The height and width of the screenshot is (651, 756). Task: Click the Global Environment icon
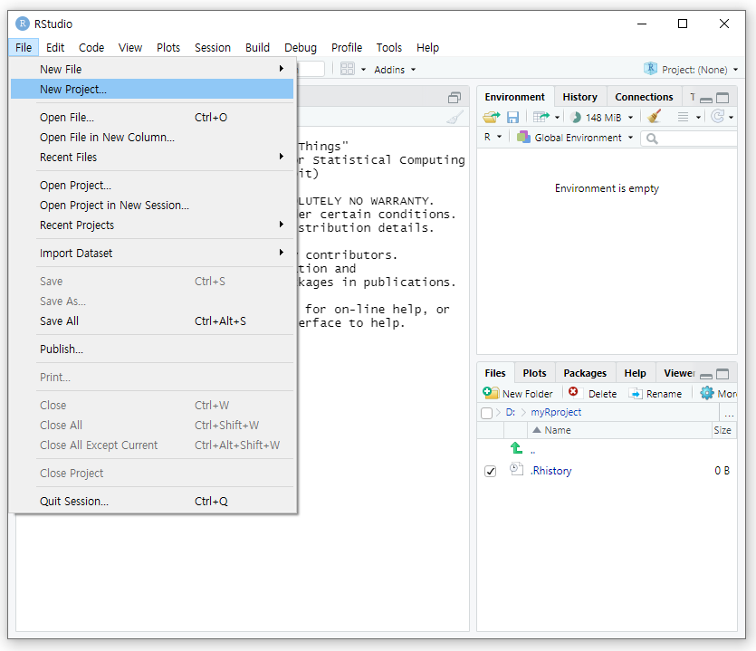point(523,137)
